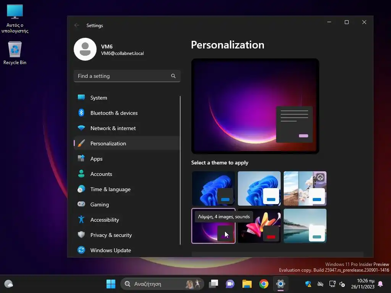391x293 pixels.
Task: Open the Accessibility page
Action: click(127, 220)
